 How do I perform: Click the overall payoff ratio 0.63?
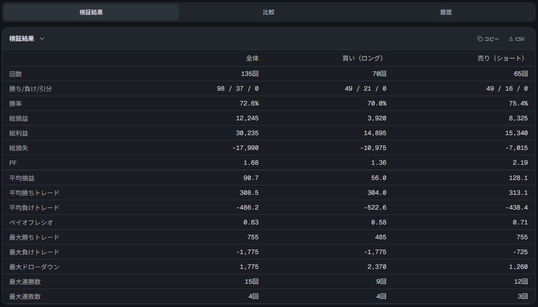click(x=251, y=222)
